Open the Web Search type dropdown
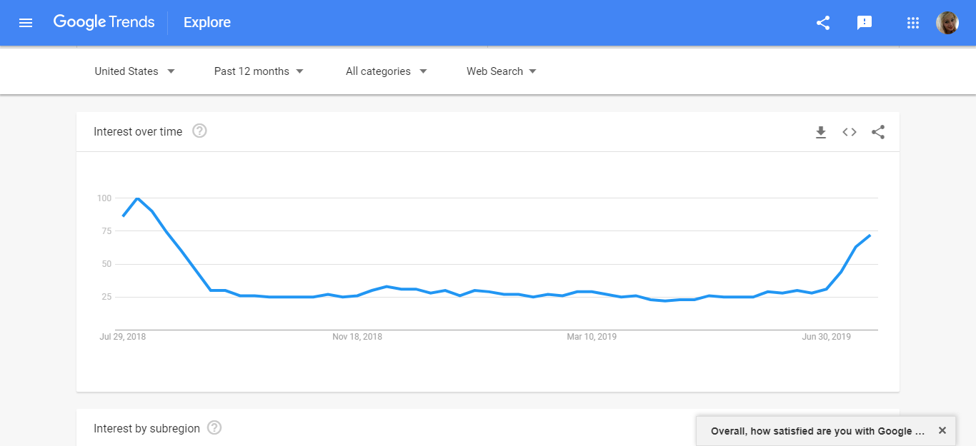 click(502, 71)
